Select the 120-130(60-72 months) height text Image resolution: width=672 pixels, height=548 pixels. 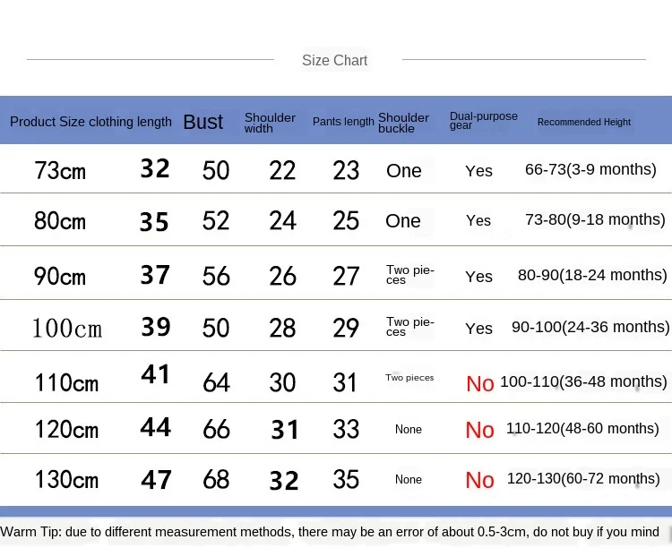[583, 478]
